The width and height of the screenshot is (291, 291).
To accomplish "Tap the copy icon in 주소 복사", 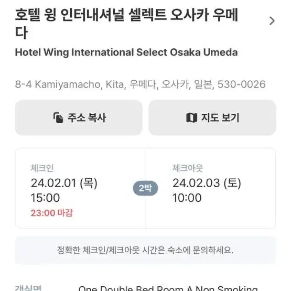I will [58, 117].
